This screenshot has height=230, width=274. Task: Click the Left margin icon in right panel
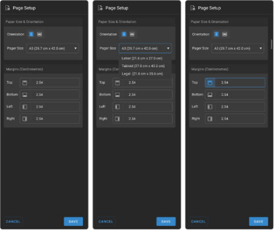pos(210,107)
